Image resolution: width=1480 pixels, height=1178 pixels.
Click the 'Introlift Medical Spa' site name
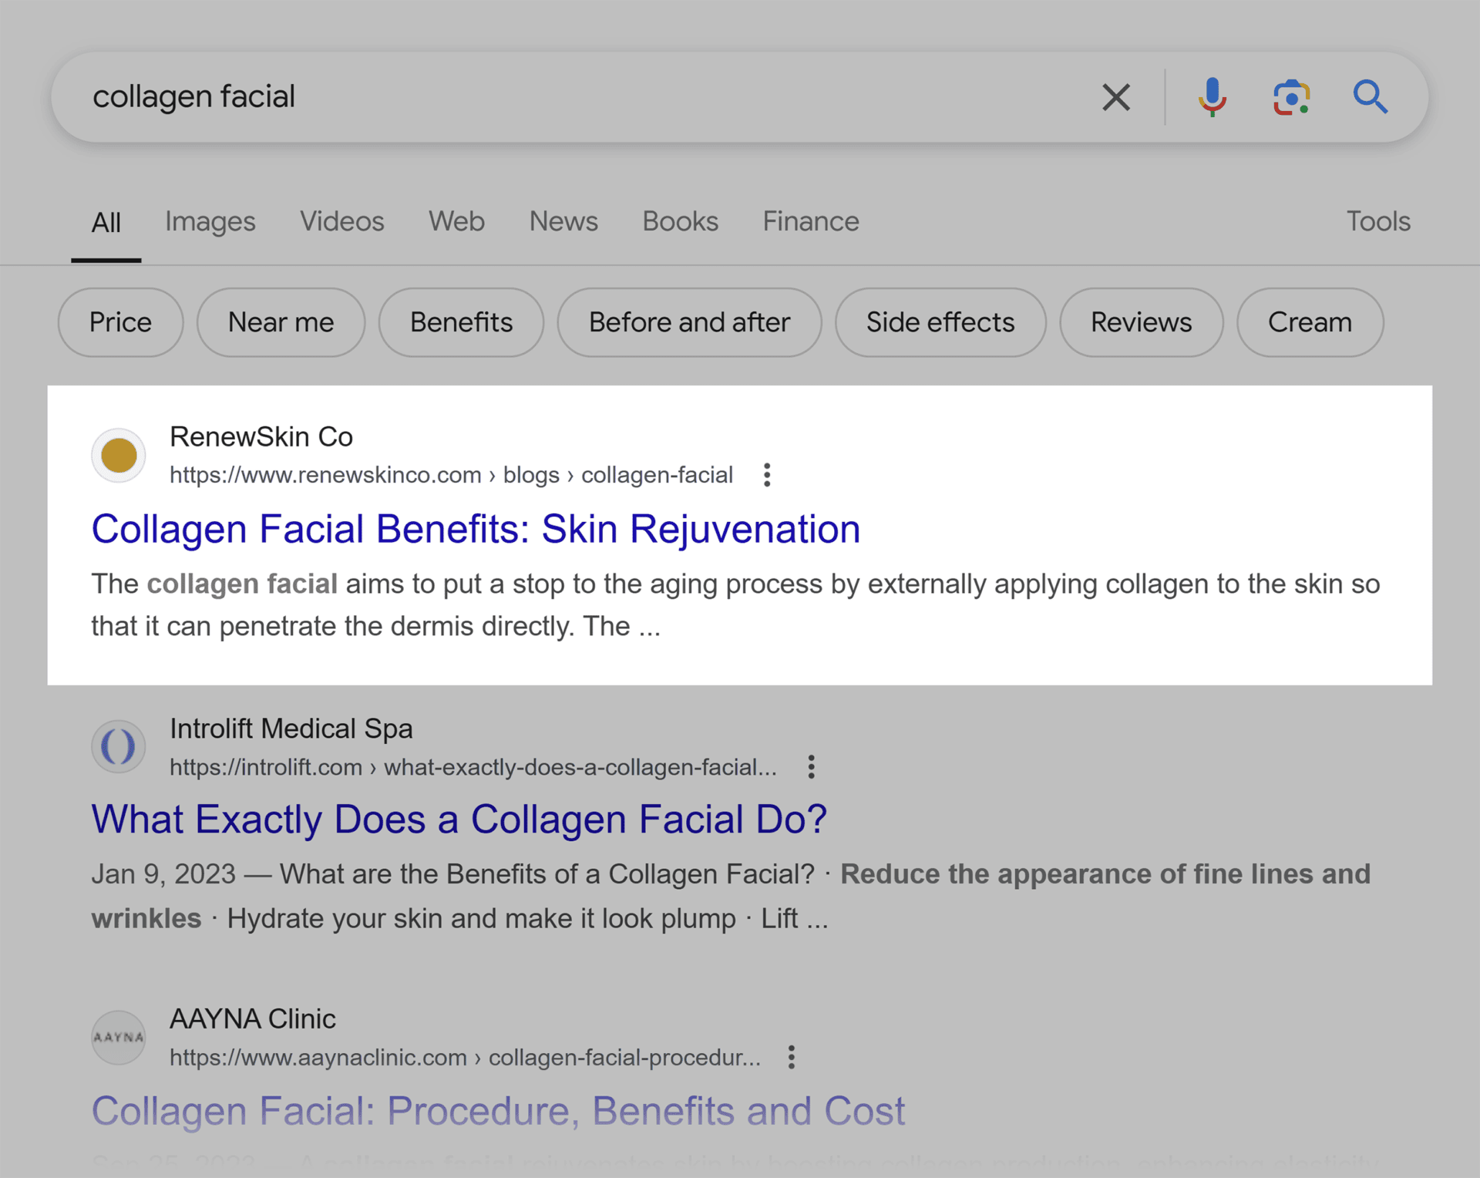(291, 729)
